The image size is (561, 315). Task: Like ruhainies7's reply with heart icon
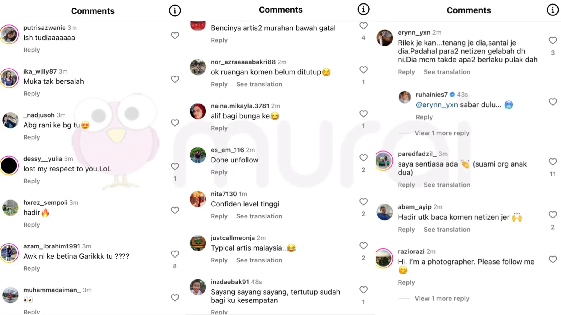click(553, 102)
